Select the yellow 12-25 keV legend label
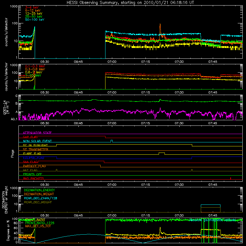This screenshot has height=246, width=246. click(x=34, y=14)
